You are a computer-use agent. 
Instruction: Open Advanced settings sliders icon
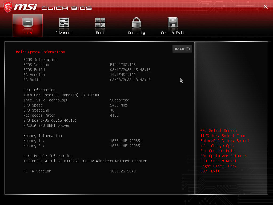(x=64, y=23)
